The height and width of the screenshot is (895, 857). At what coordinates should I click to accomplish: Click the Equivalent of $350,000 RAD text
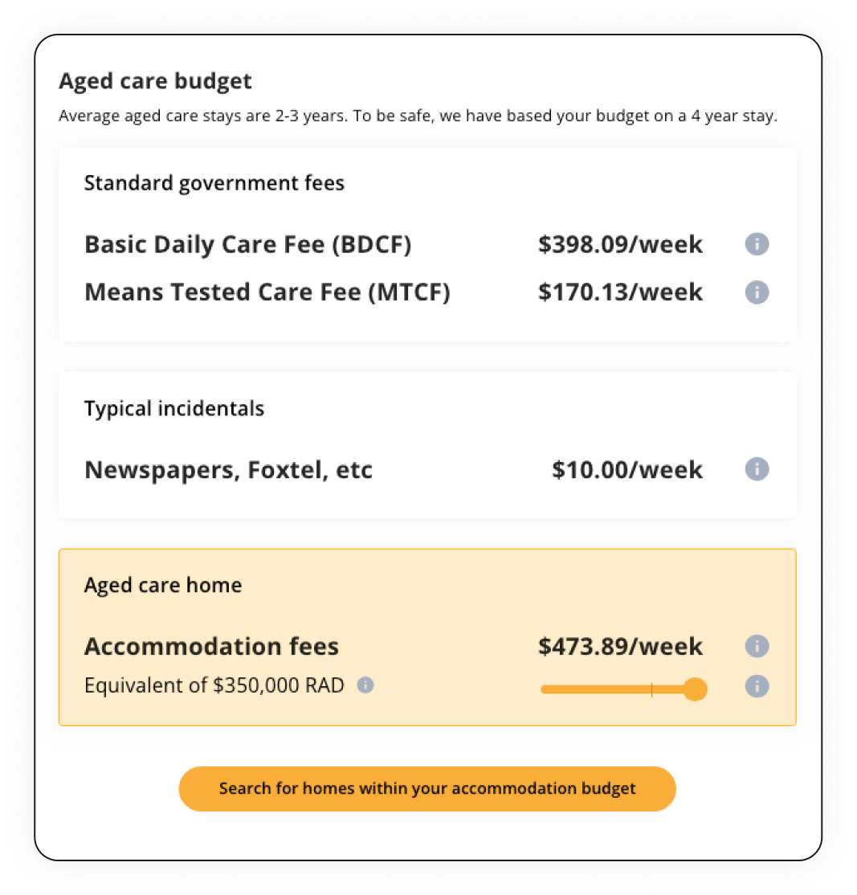tap(214, 686)
